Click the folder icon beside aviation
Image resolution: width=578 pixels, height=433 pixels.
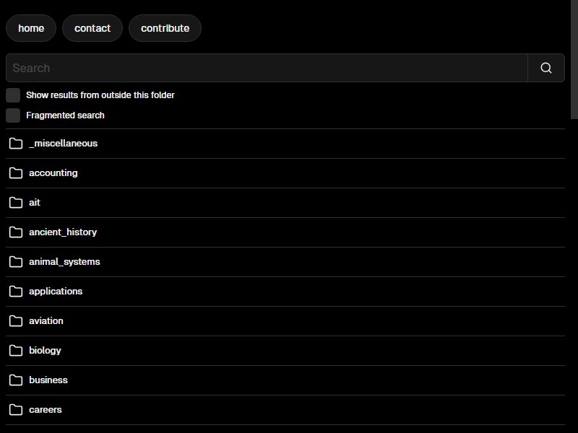[x=16, y=320]
